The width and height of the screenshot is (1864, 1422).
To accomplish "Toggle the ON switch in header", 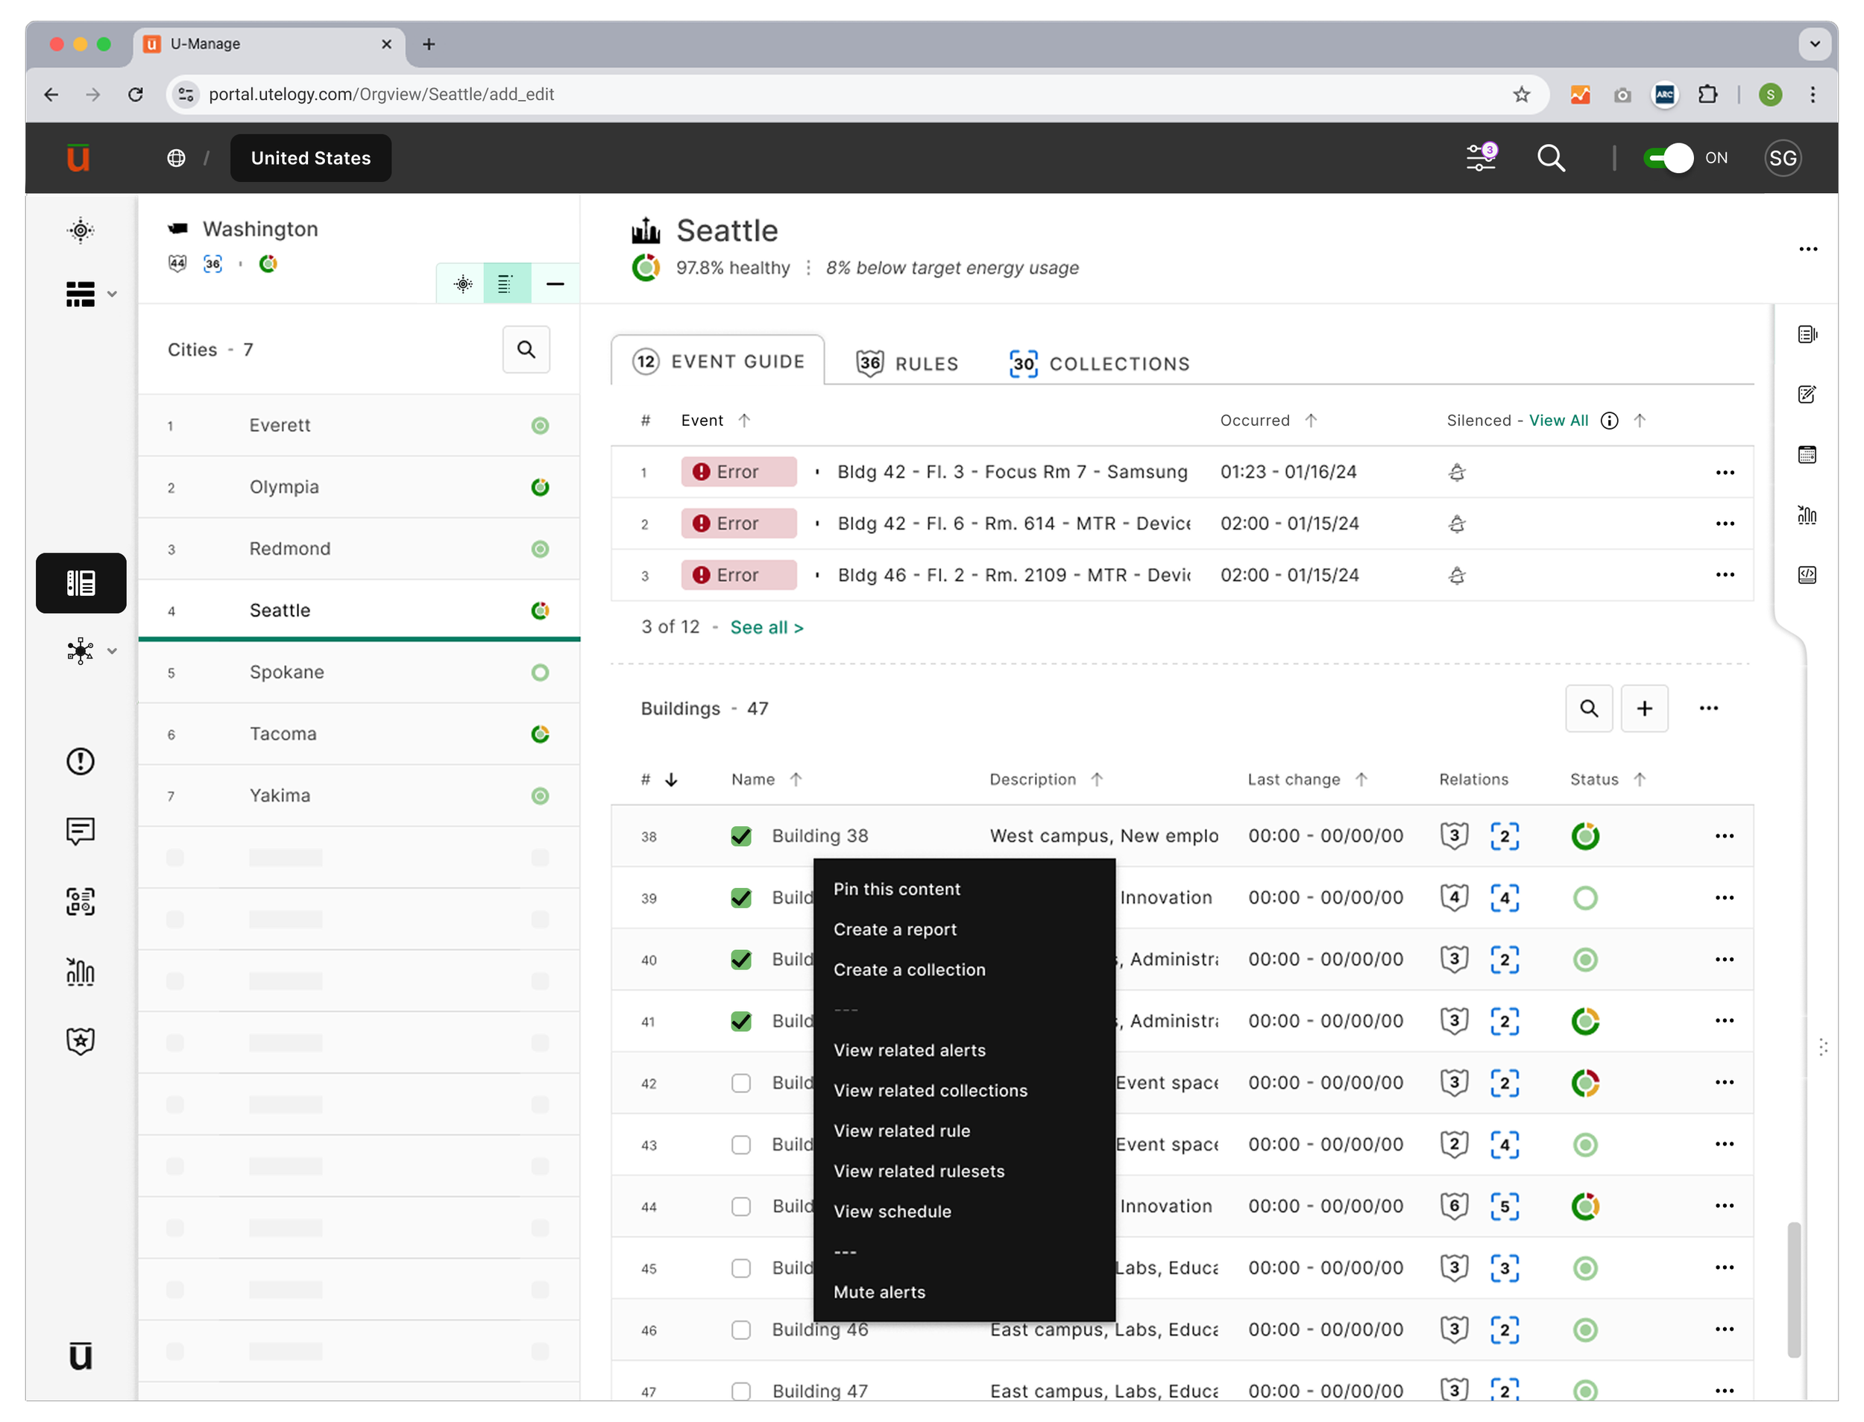I will click(1668, 158).
